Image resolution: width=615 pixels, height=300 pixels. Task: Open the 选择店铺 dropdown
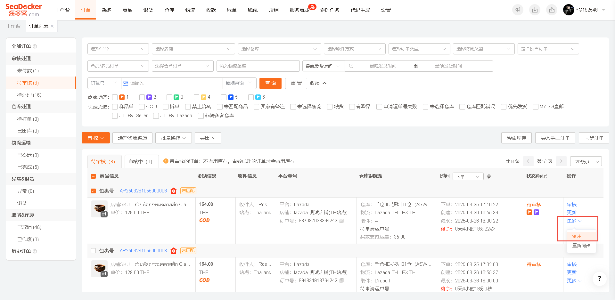coord(193,49)
